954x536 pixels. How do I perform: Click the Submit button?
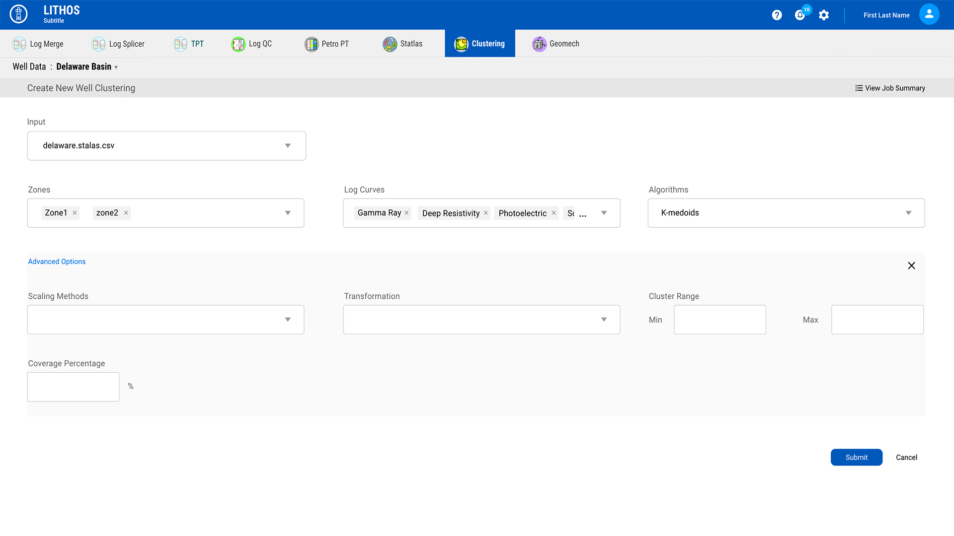(856, 457)
